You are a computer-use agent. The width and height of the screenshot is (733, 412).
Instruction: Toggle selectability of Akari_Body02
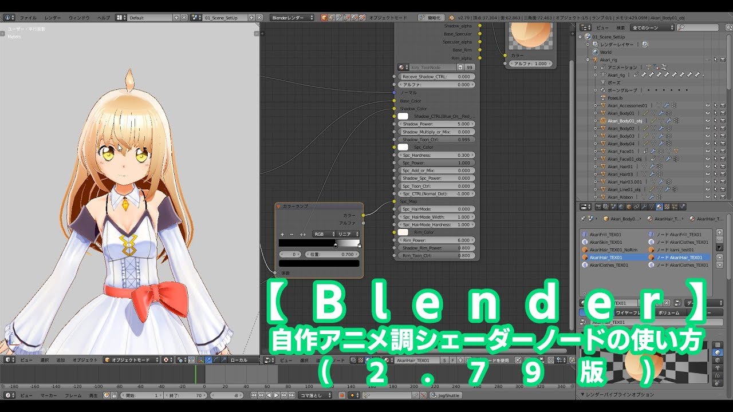(x=715, y=128)
